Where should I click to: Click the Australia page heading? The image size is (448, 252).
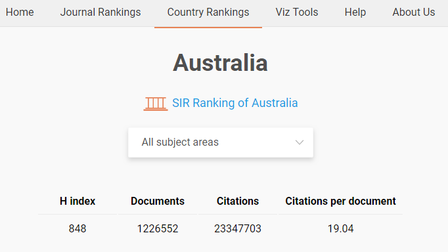coord(220,63)
